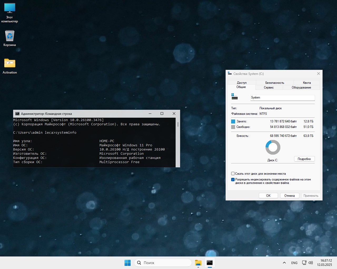Image resolution: width=337 pixels, height=269 pixels.
Task: Open the Сервис tab
Action: point(269,87)
